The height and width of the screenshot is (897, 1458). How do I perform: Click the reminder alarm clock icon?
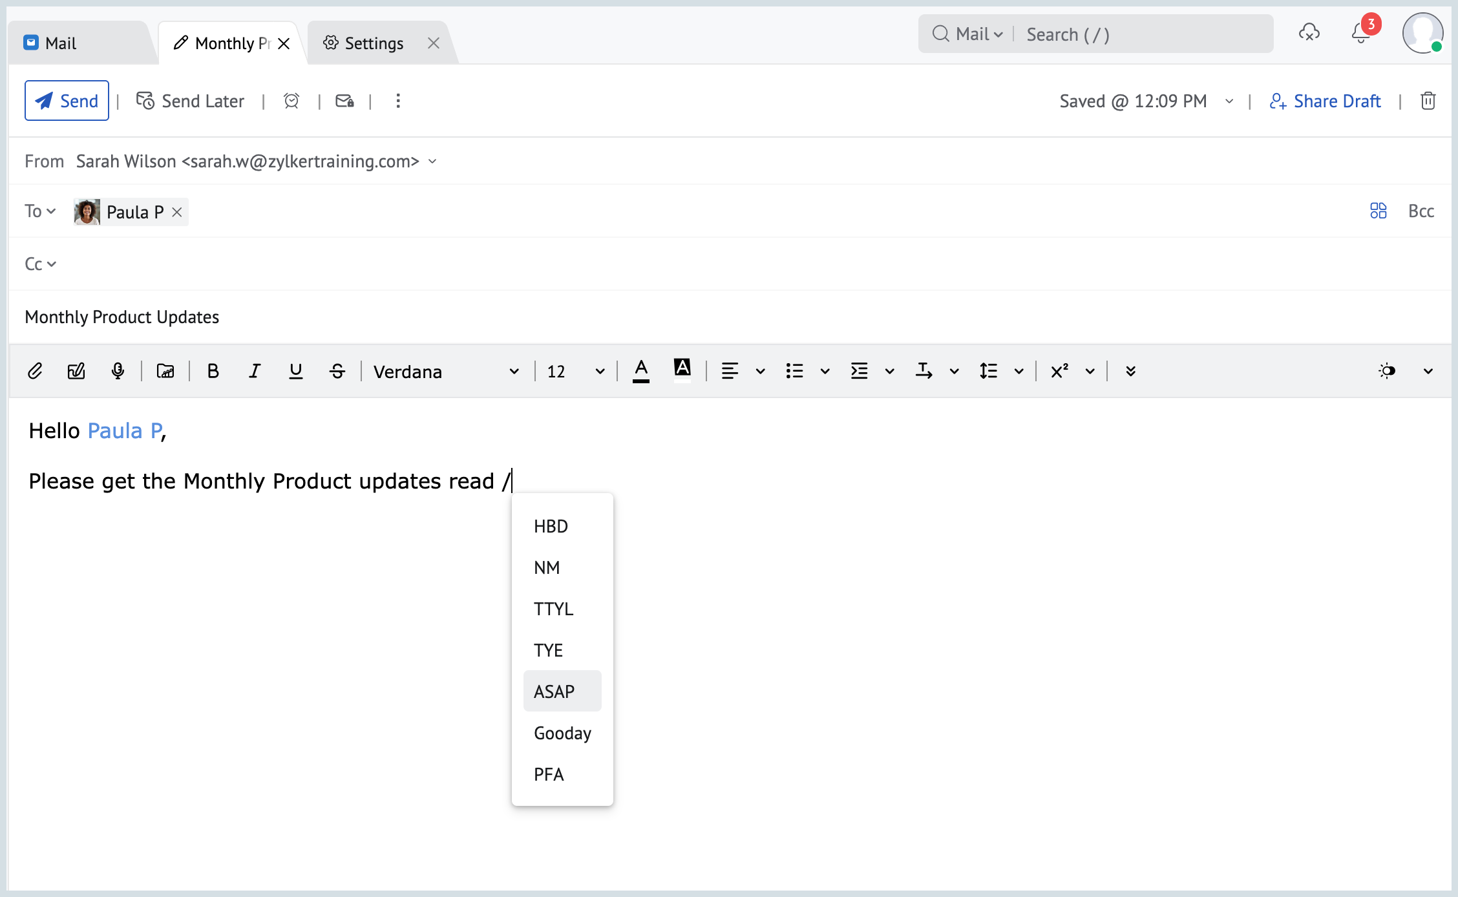[291, 101]
